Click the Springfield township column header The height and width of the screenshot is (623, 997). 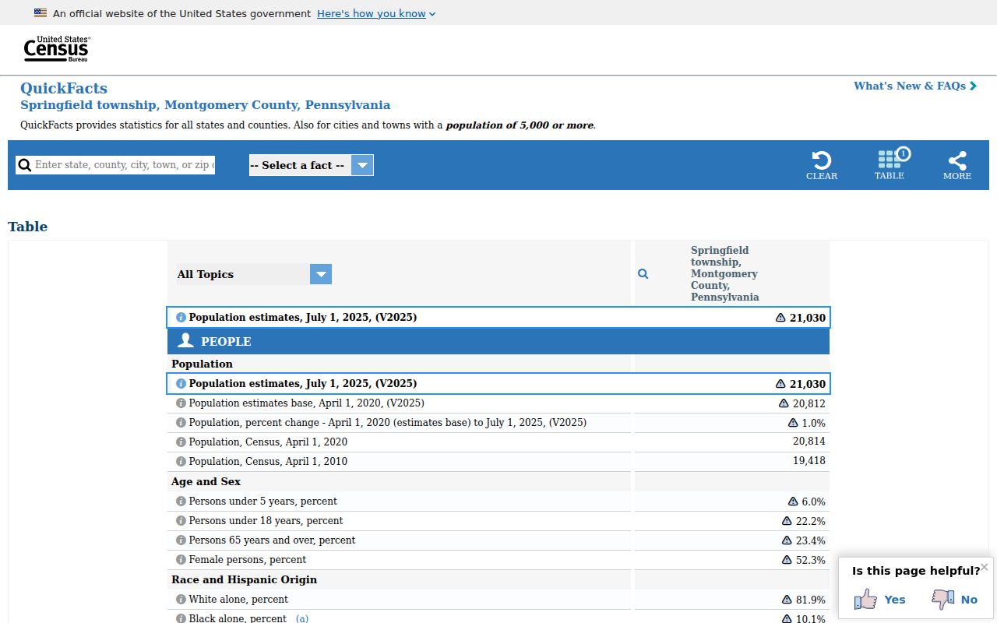pos(724,274)
